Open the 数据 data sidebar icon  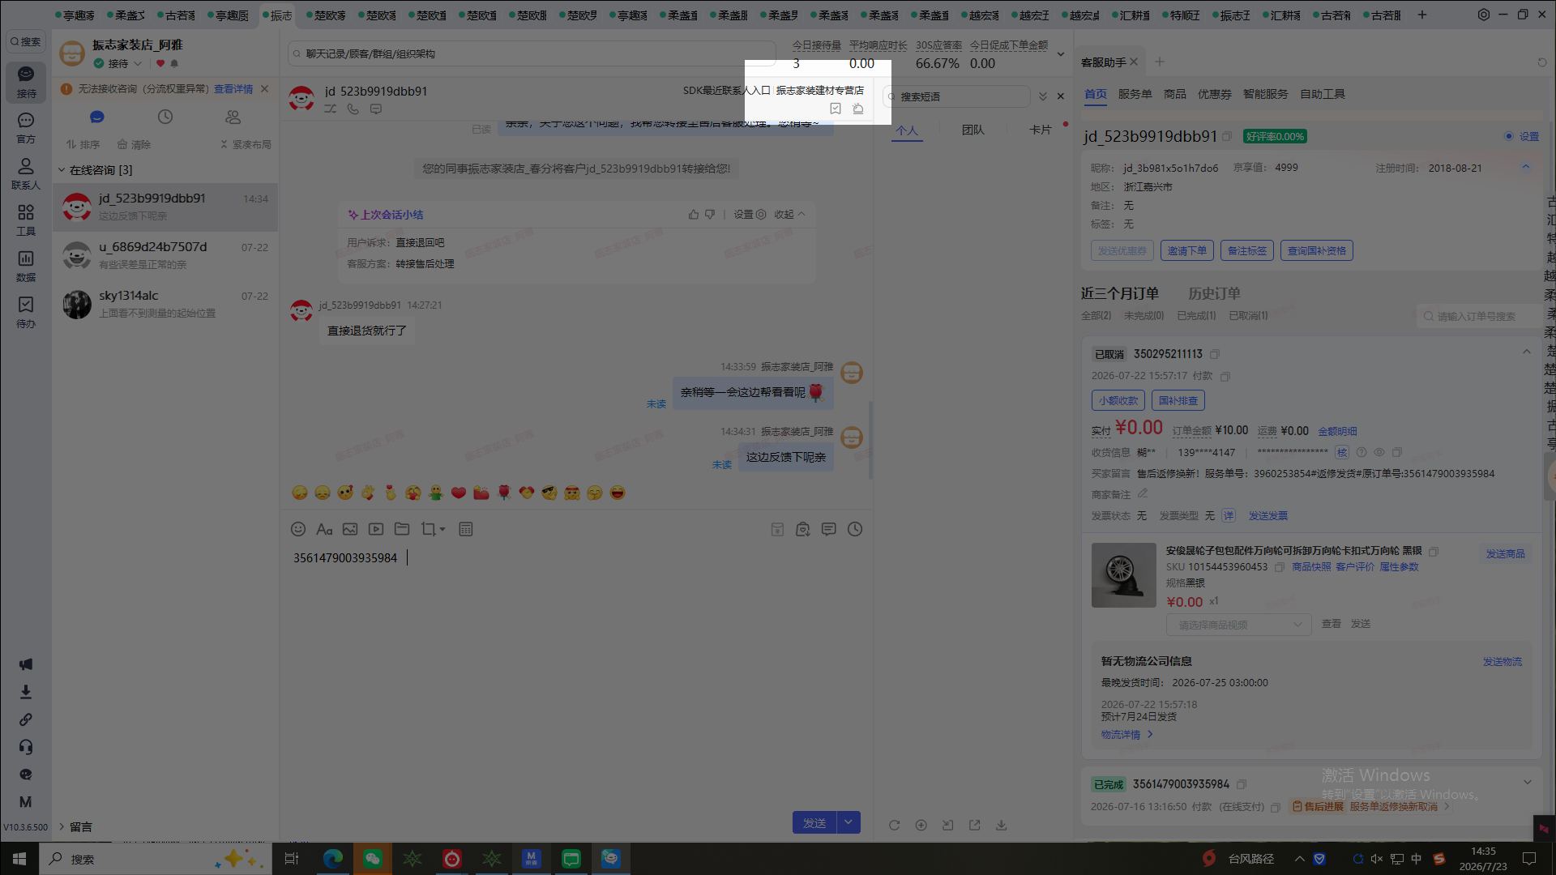click(26, 267)
